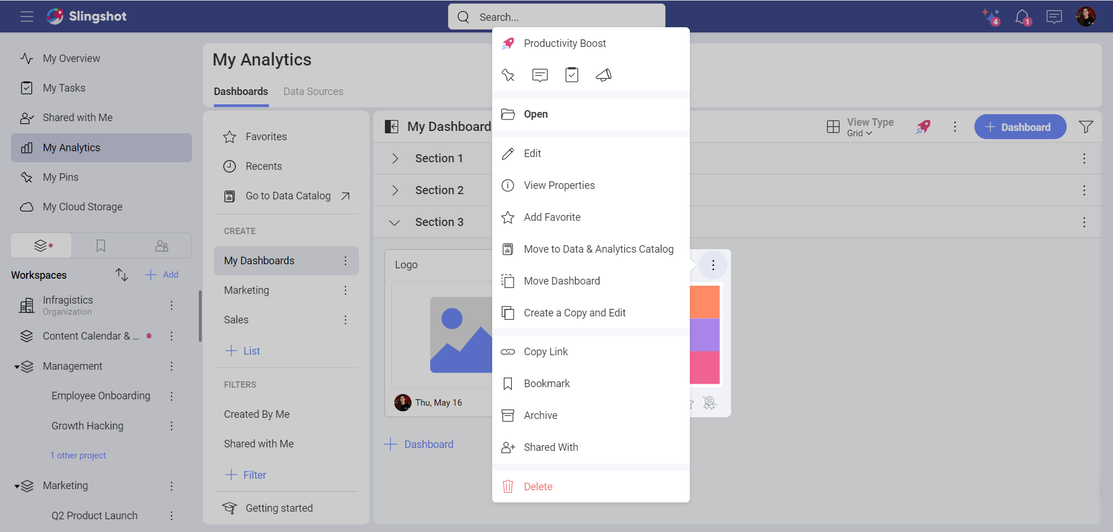Click the search input field
This screenshot has width=1113, height=532.
[x=556, y=17]
